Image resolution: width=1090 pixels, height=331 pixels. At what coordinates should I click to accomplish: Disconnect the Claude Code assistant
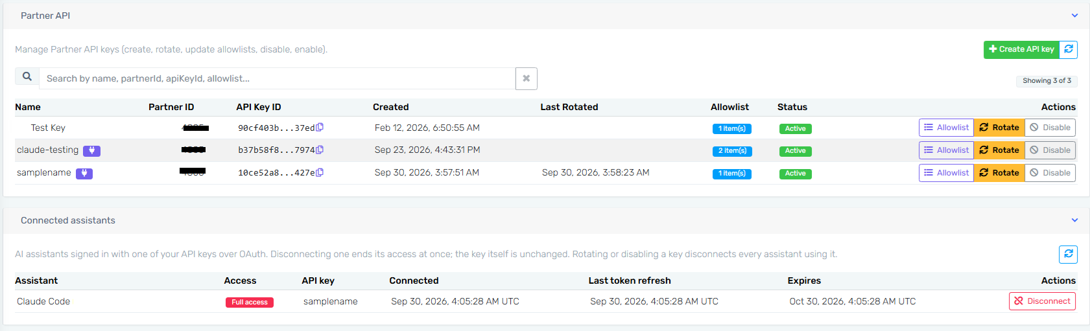pos(1042,301)
